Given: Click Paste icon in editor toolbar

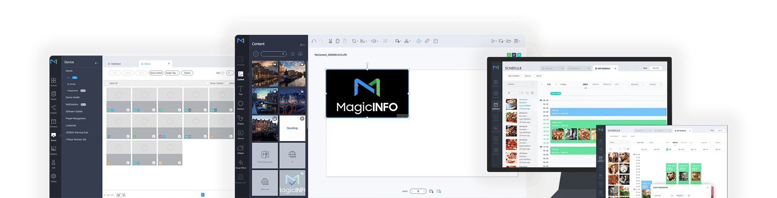Looking at the screenshot, I should (x=345, y=41).
